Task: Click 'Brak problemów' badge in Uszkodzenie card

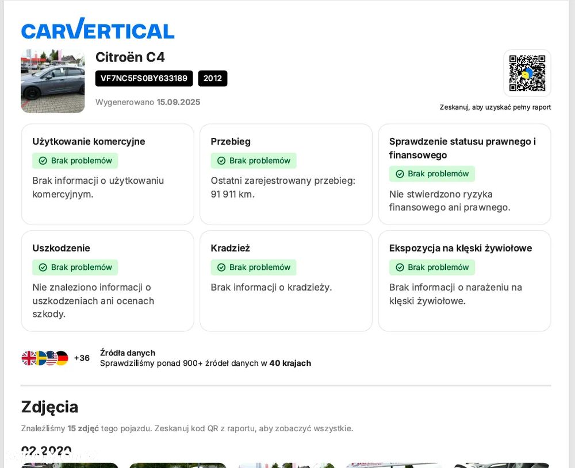Action: coord(75,268)
